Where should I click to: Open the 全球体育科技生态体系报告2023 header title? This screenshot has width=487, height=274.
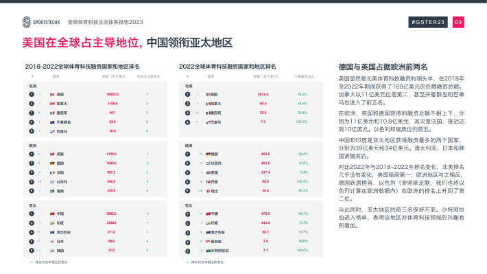106,22
